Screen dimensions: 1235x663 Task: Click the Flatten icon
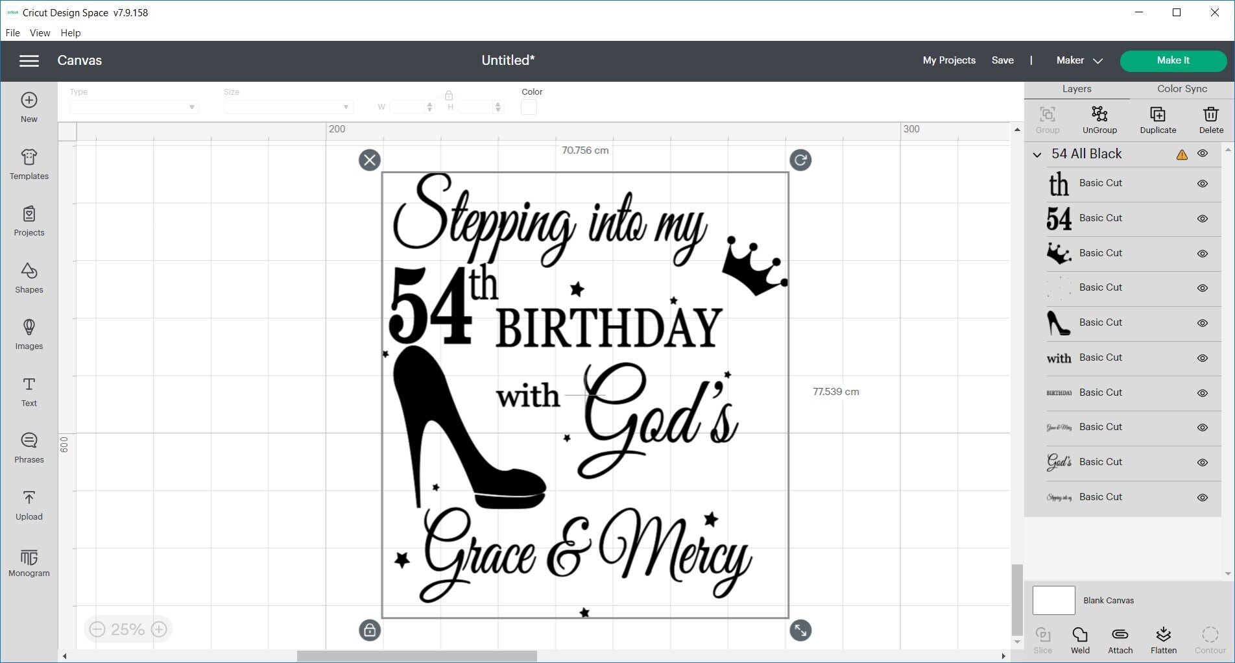pyautogui.click(x=1163, y=639)
